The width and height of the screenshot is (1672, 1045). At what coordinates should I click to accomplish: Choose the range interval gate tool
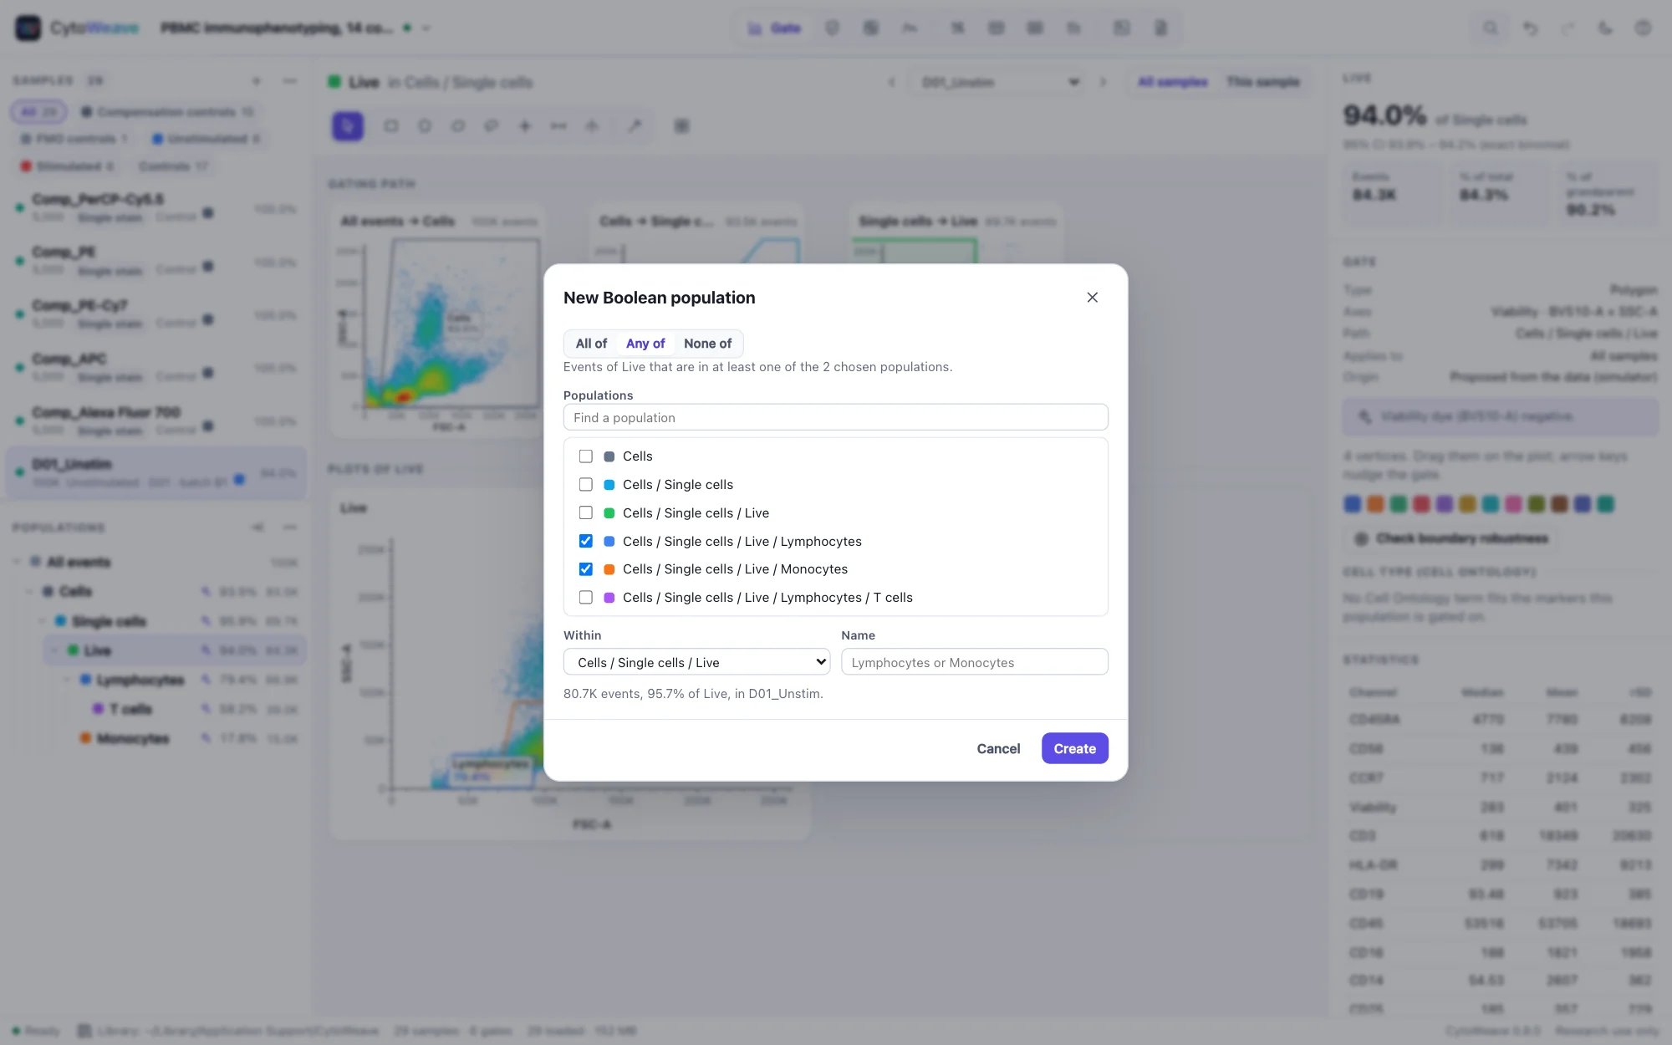[558, 126]
